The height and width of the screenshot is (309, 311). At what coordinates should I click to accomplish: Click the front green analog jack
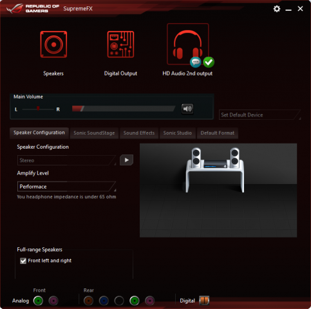(x=38, y=301)
